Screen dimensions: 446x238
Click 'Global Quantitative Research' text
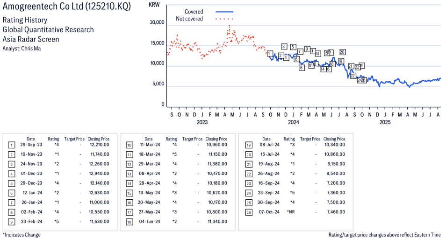point(48,29)
